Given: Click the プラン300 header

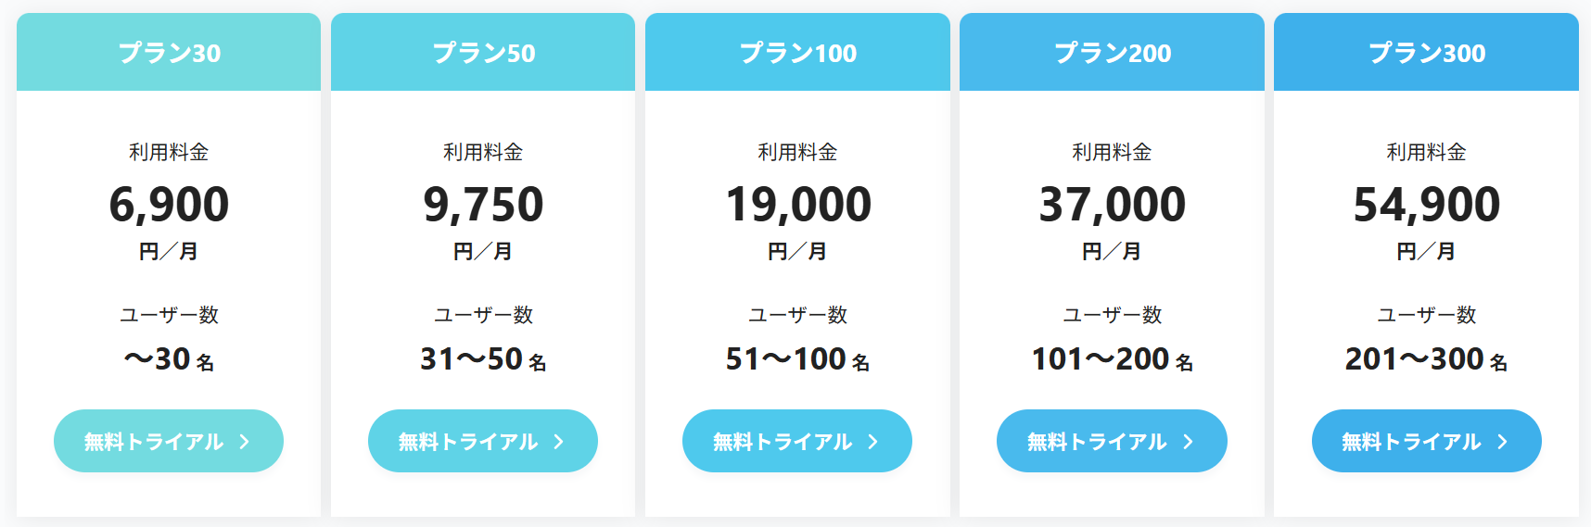Looking at the screenshot, I should [x=1426, y=53].
